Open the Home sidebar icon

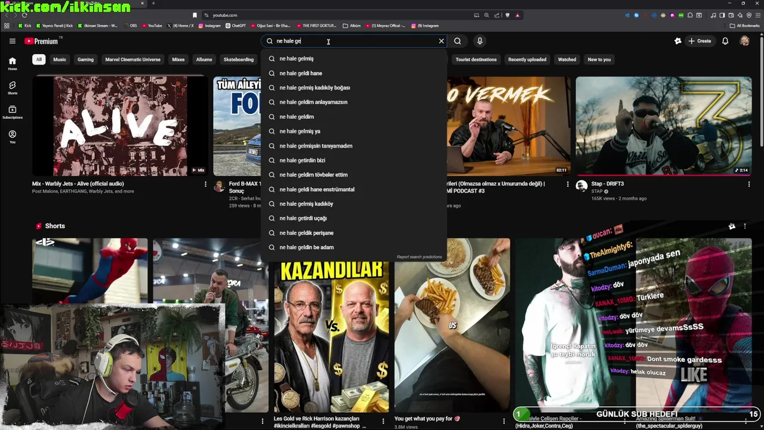coord(12,64)
